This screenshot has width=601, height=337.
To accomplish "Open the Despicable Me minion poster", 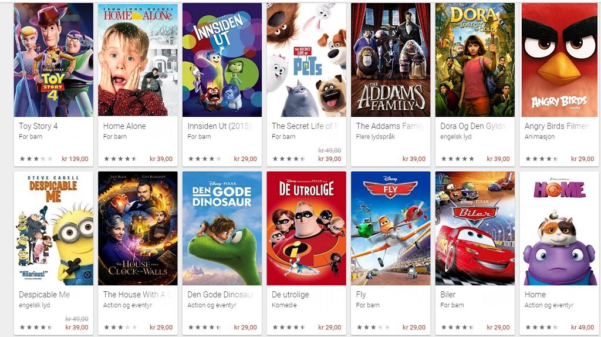I will 53,228.
